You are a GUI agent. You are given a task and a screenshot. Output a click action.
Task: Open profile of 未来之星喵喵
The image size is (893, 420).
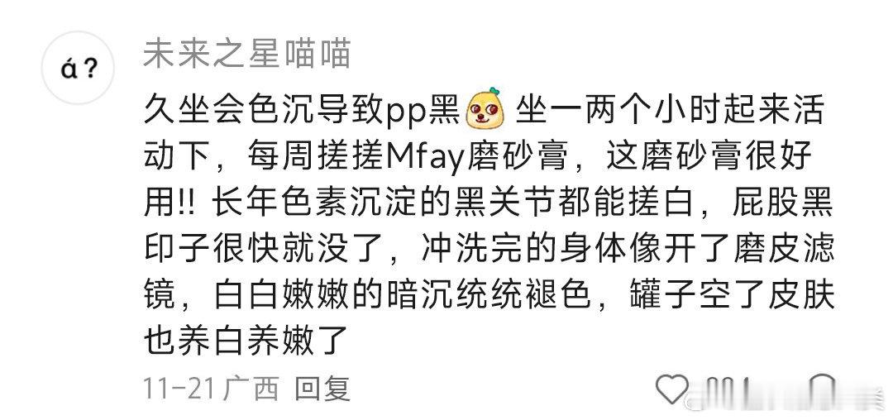pos(246,55)
